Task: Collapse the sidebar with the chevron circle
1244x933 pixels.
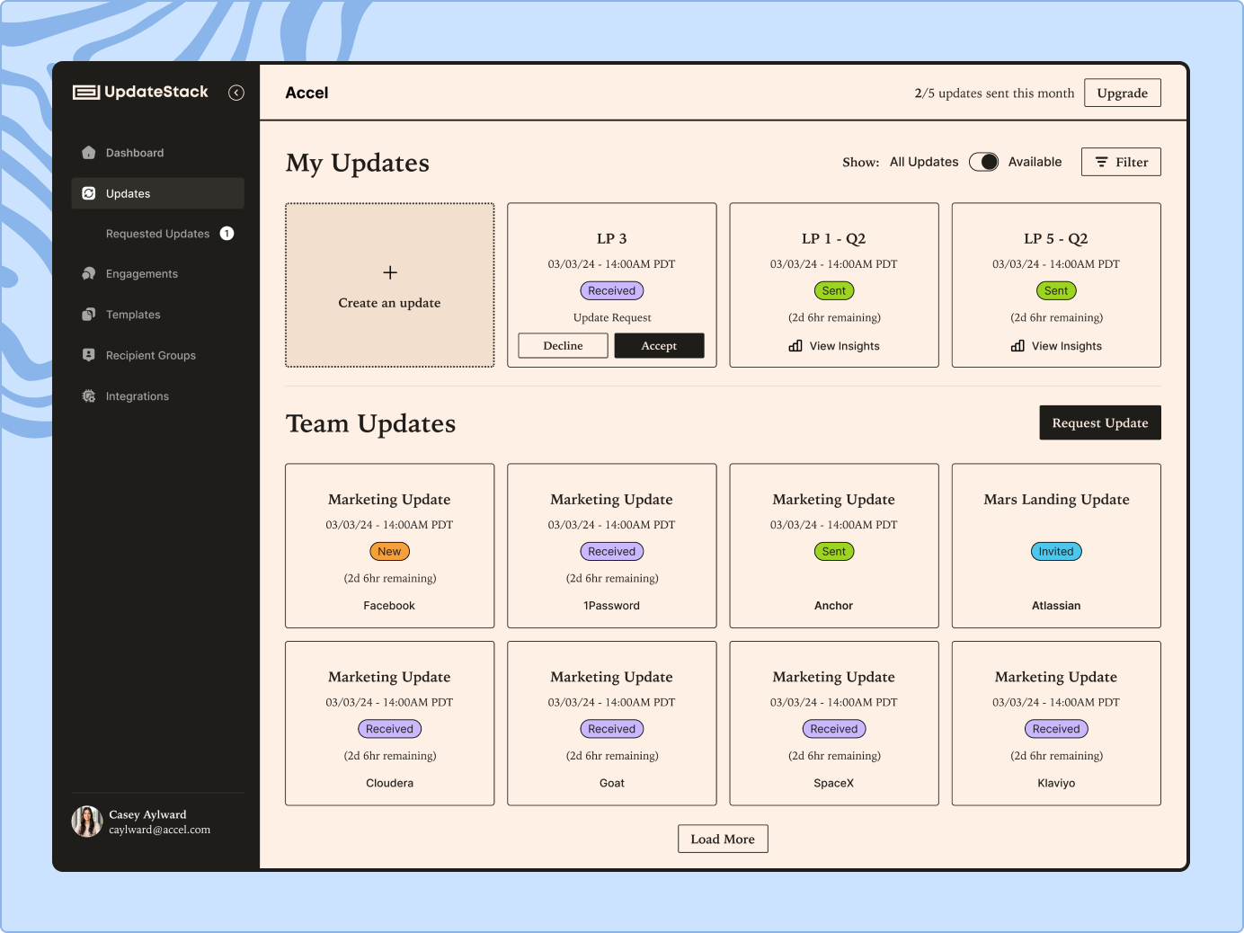Action: tap(236, 93)
